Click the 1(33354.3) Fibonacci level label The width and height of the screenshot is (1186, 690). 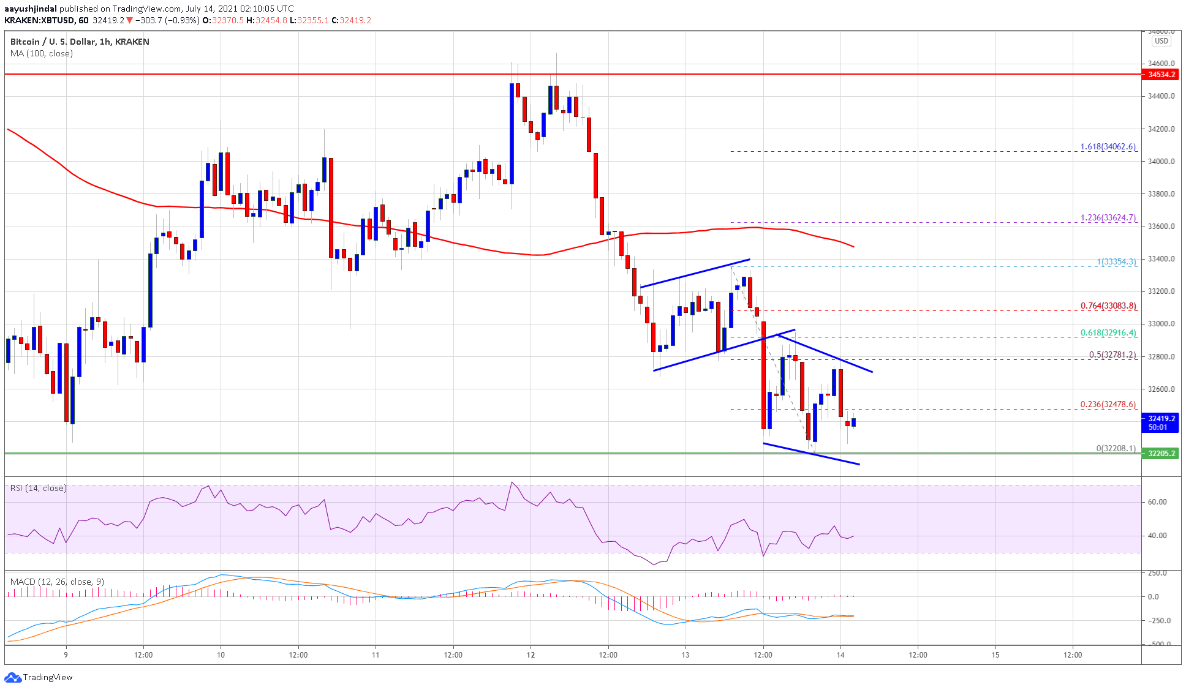(1116, 262)
